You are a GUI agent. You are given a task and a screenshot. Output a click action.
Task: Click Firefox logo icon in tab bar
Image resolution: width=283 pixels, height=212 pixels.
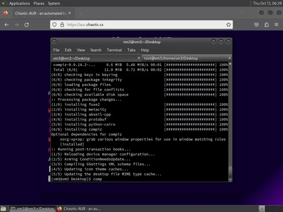tap(6, 13)
